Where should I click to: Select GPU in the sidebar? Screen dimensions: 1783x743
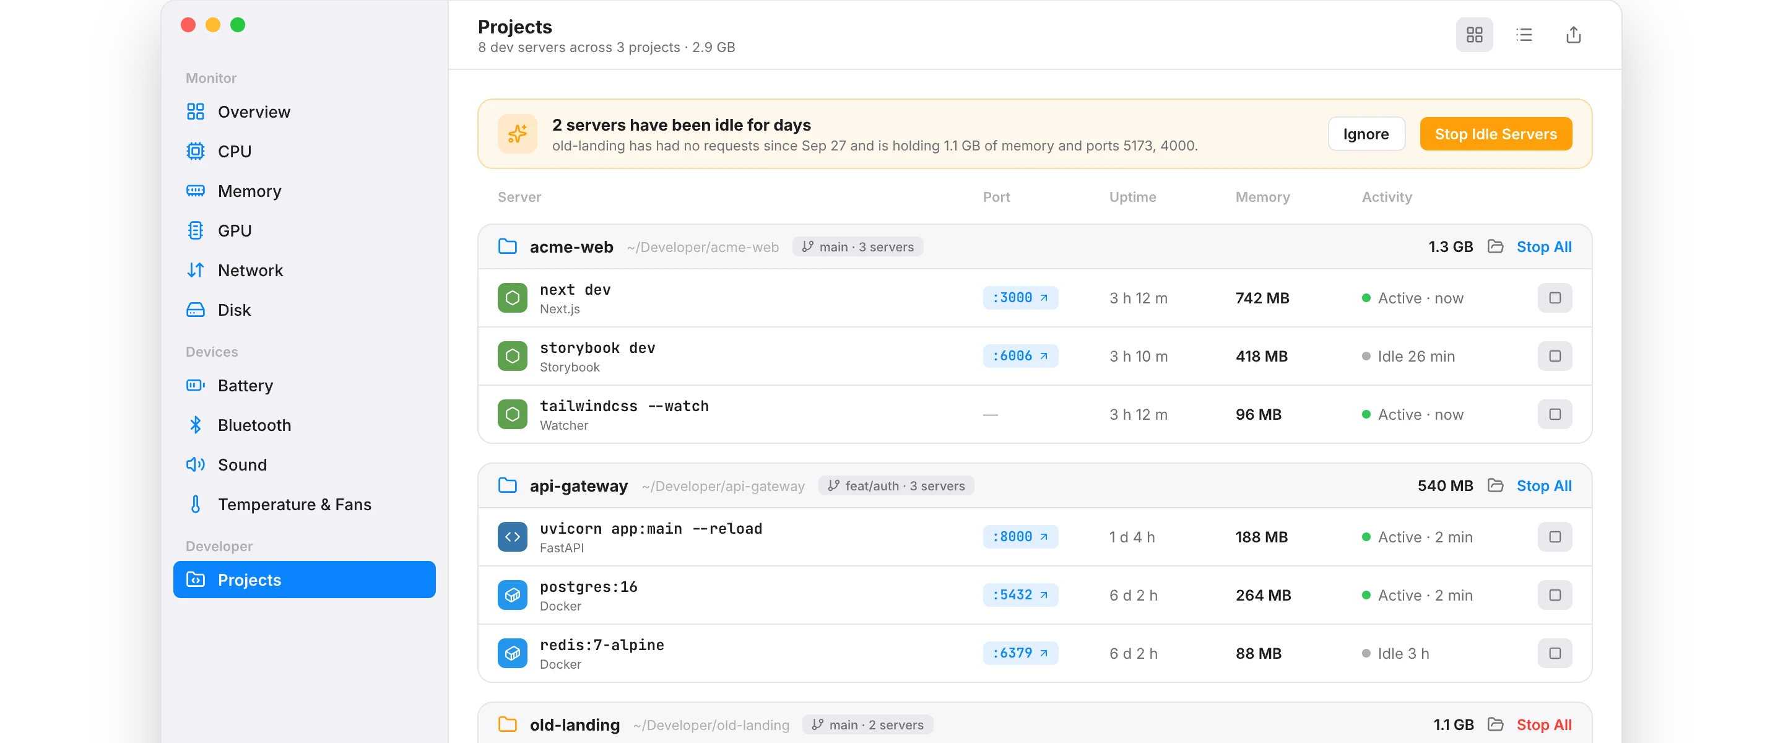click(x=304, y=230)
